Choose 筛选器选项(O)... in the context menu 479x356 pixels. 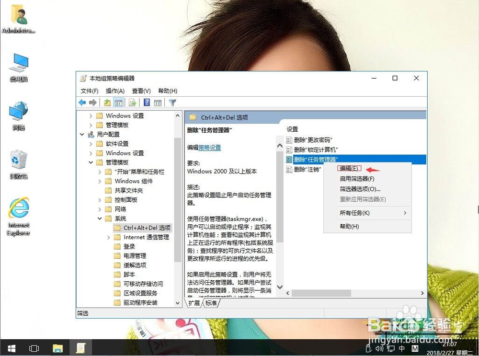coord(360,189)
